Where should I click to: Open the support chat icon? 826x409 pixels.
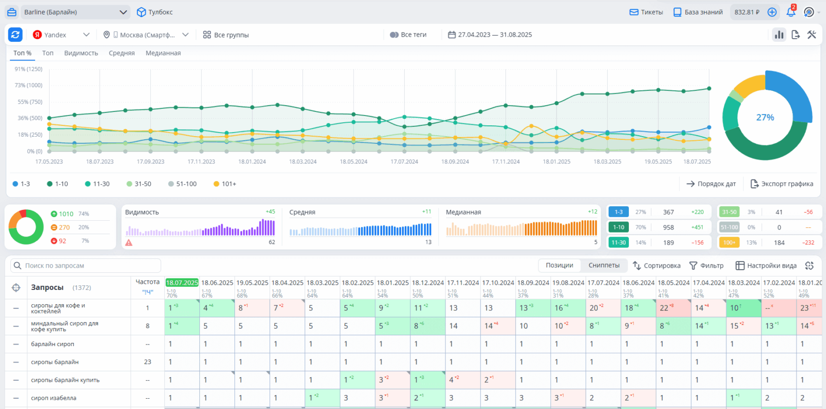pyautogui.click(x=809, y=12)
